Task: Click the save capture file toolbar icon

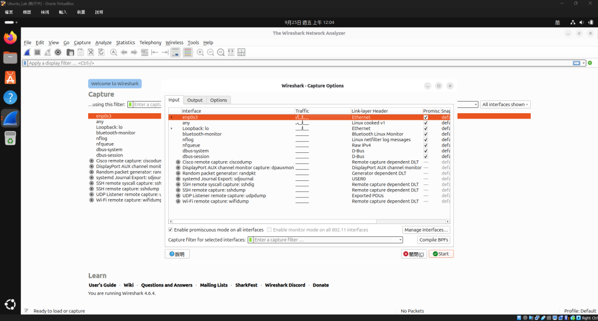Action: (x=81, y=53)
